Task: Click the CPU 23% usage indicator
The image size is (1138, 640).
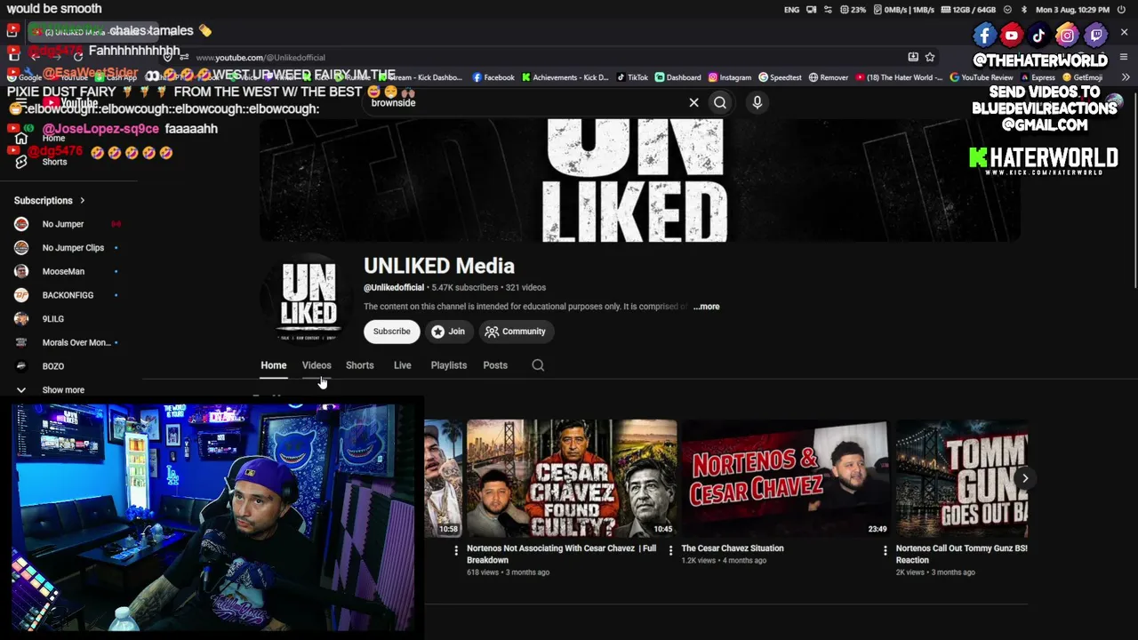Action: tap(853, 10)
